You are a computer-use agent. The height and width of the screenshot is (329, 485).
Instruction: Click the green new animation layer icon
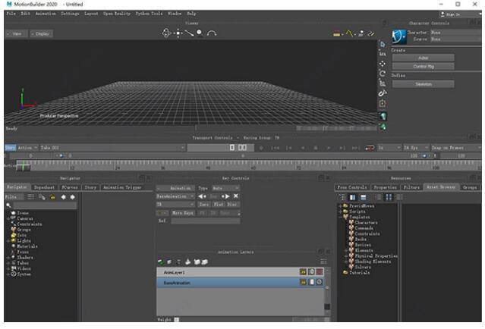[160, 262]
